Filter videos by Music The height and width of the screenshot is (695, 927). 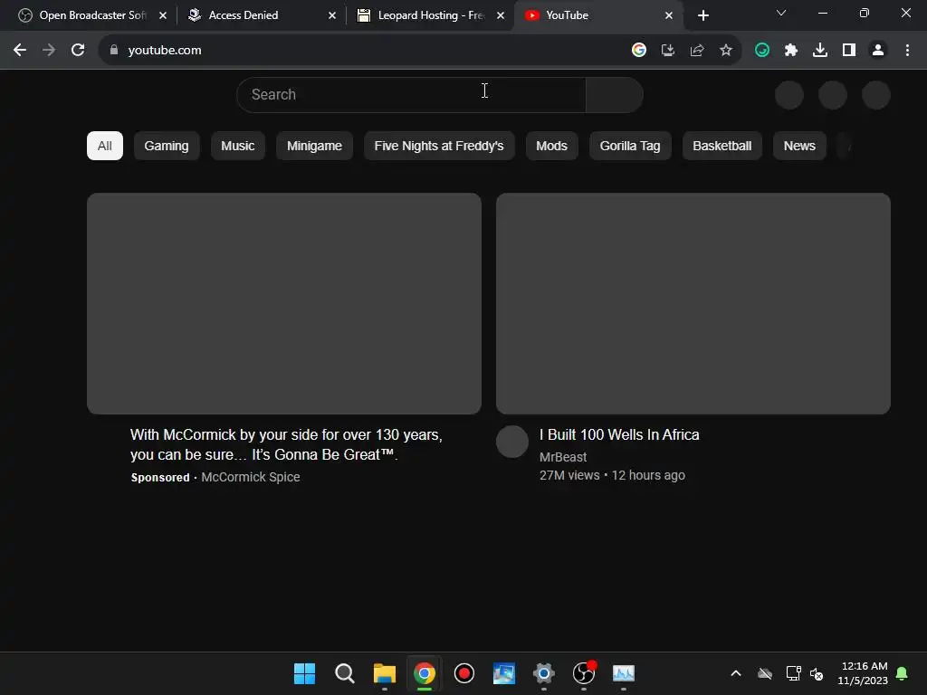pyautogui.click(x=238, y=146)
